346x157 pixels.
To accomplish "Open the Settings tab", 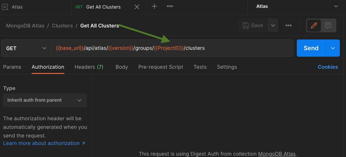I will (227, 67).
